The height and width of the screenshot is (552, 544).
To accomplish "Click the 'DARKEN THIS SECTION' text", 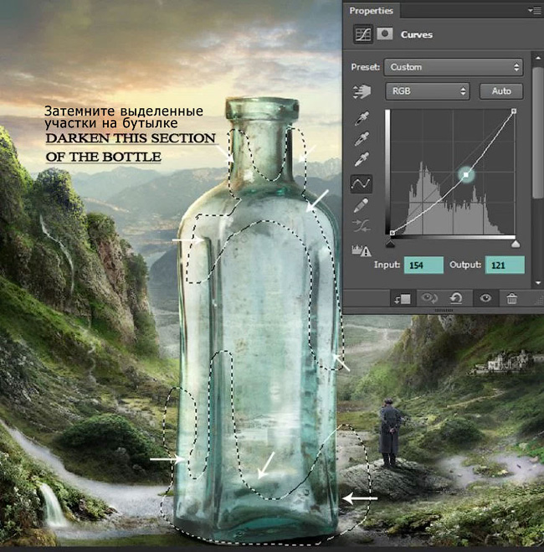I will 131,138.
